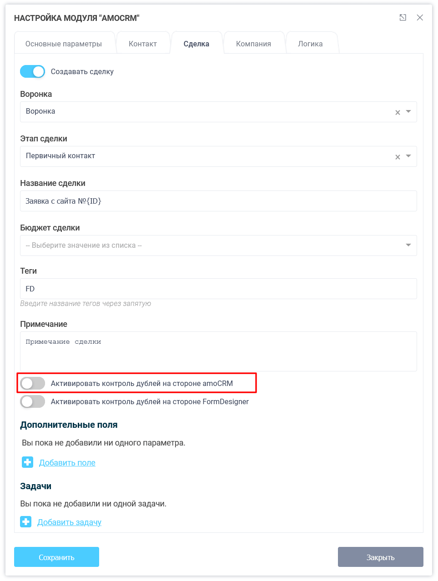
Task: Open the Этап сделки dropdown arrow
Action: 408,156
